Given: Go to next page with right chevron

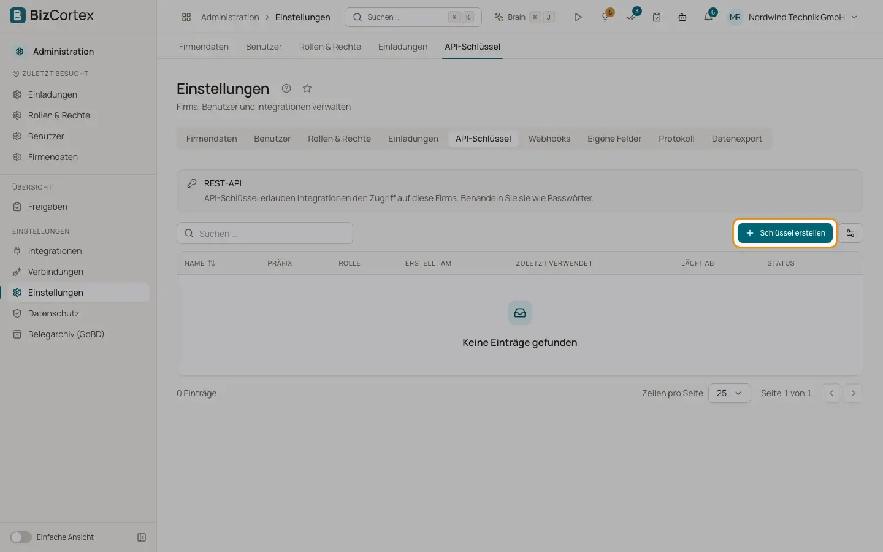Looking at the screenshot, I should [x=854, y=393].
